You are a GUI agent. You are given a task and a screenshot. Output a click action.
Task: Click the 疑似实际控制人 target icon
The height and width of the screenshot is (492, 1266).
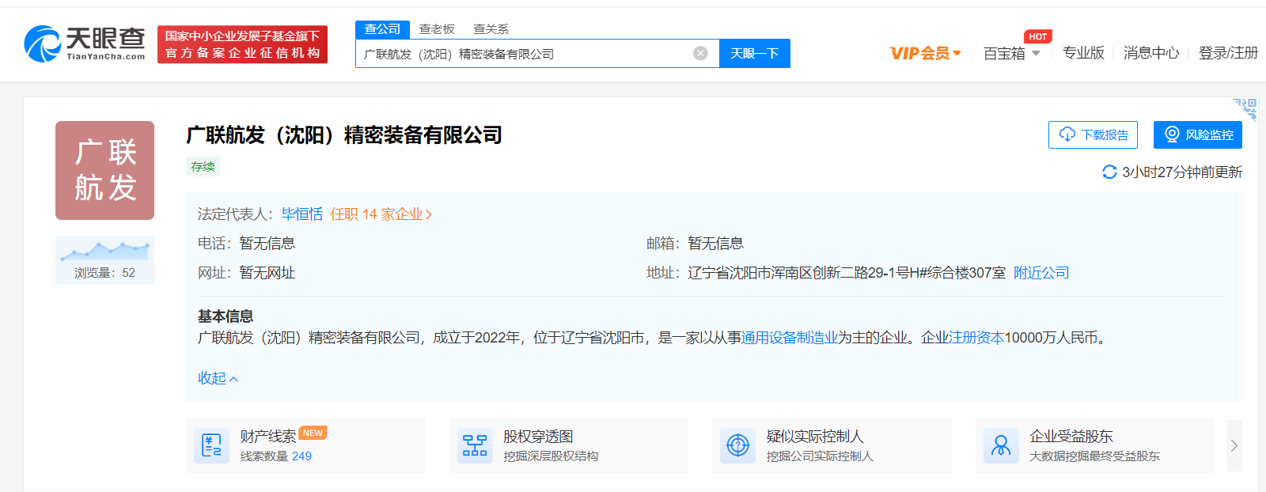737,445
